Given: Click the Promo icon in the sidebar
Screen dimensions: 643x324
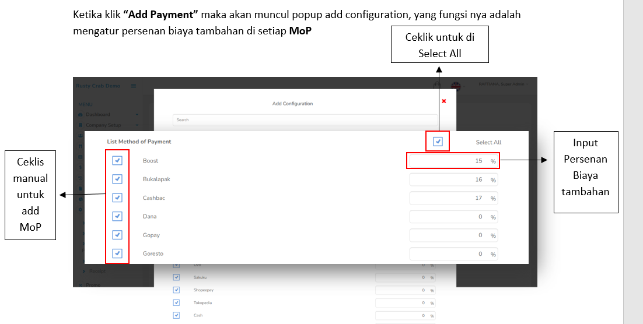Looking at the screenshot, I should click(81, 285).
